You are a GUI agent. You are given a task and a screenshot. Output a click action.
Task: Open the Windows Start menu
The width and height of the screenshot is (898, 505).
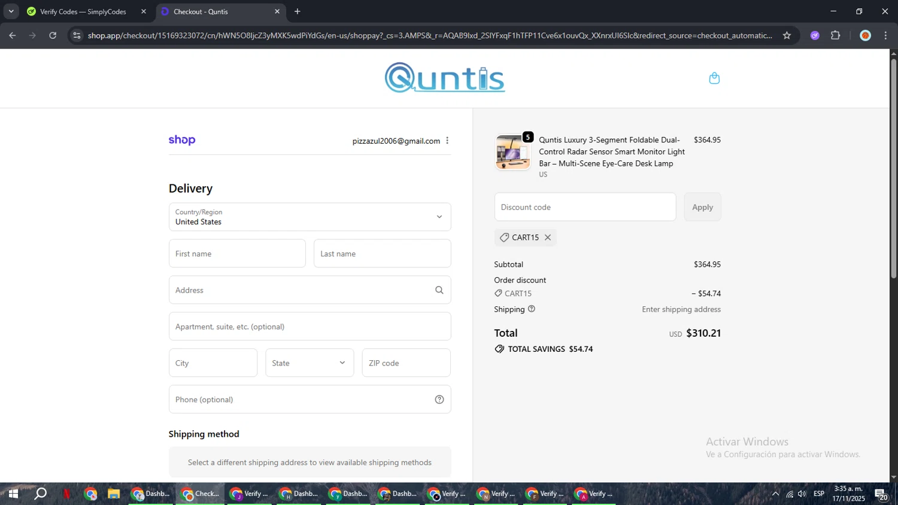pos(13,494)
